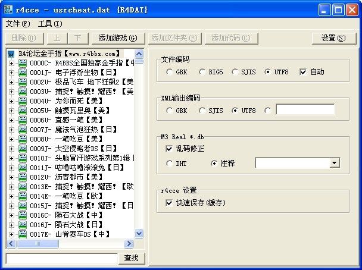
Task: Expand the 0009J- 太空侵略者DS node
Action: coord(11,149)
